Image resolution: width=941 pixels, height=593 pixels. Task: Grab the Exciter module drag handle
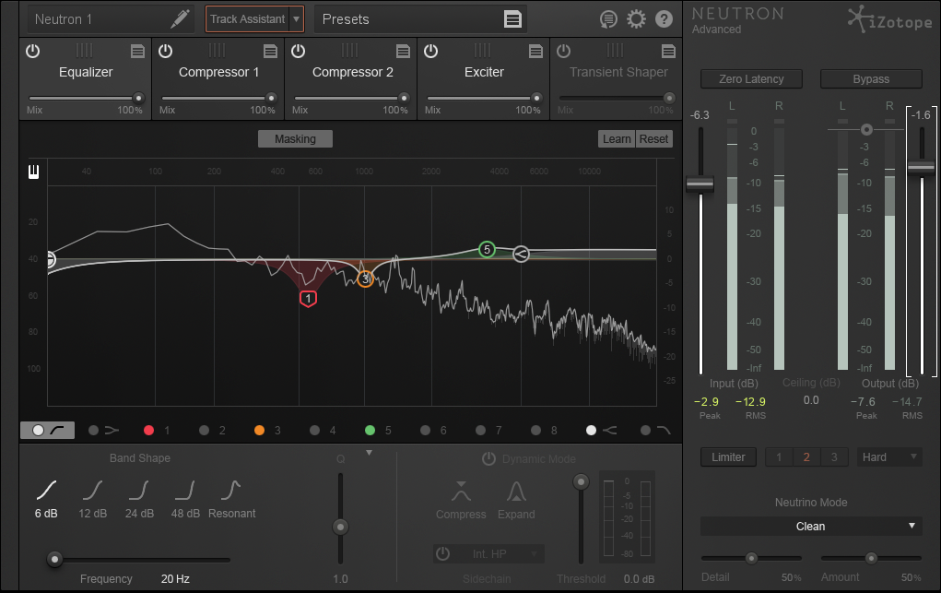coord(482,50)
